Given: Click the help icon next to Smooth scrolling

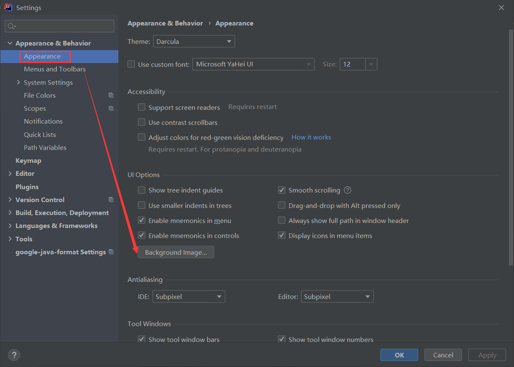Looking at the screenshot, I should 347,190.
